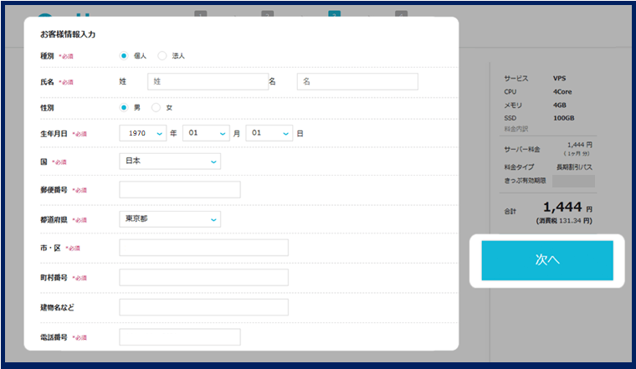The image size is (636, 369).
Task: Click the 姓 family name field
Action: coord(207,81)
